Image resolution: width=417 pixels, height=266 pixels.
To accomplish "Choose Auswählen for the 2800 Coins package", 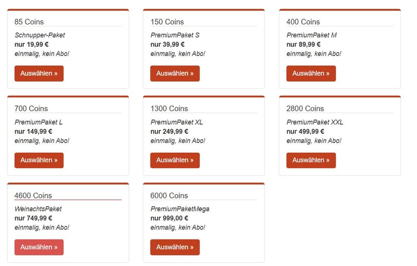I will coord(311,161).
